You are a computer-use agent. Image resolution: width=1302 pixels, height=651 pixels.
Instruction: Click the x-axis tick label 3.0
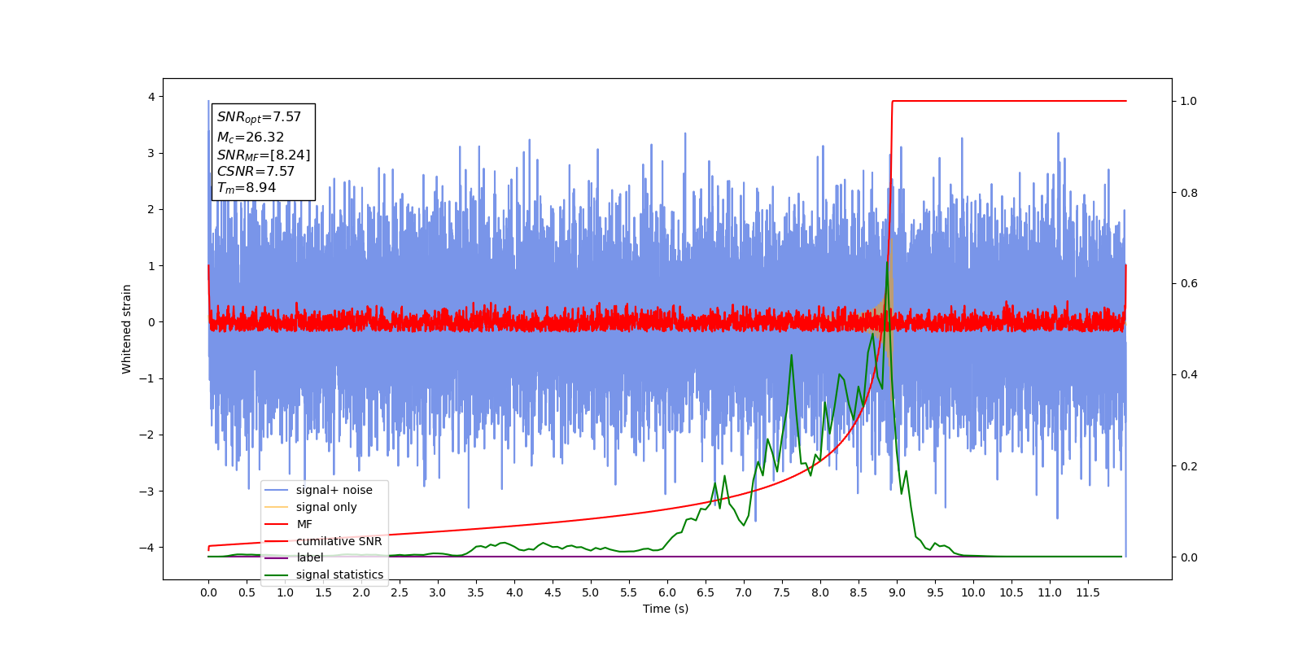pyautogui.click(x=438, y=592)
